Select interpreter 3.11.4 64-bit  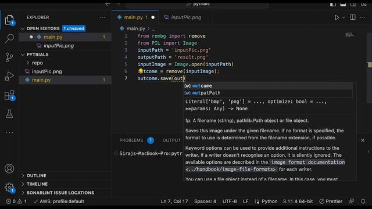tap(298, 201)
